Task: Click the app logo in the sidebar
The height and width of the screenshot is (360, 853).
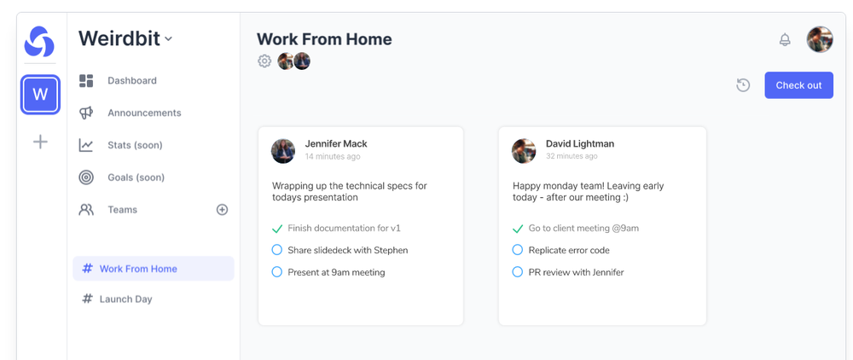Action: pos(39,41)
